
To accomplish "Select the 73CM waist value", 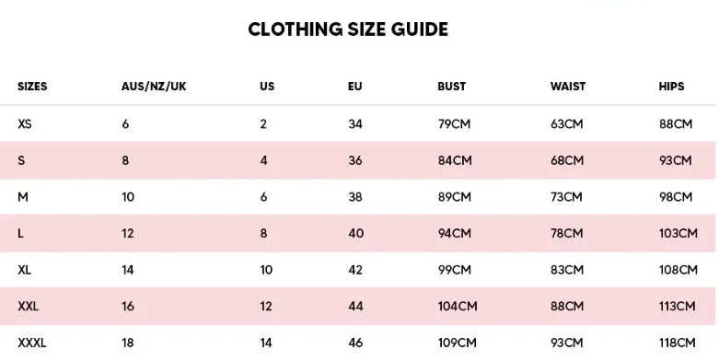I will click(x=566, y=197).
